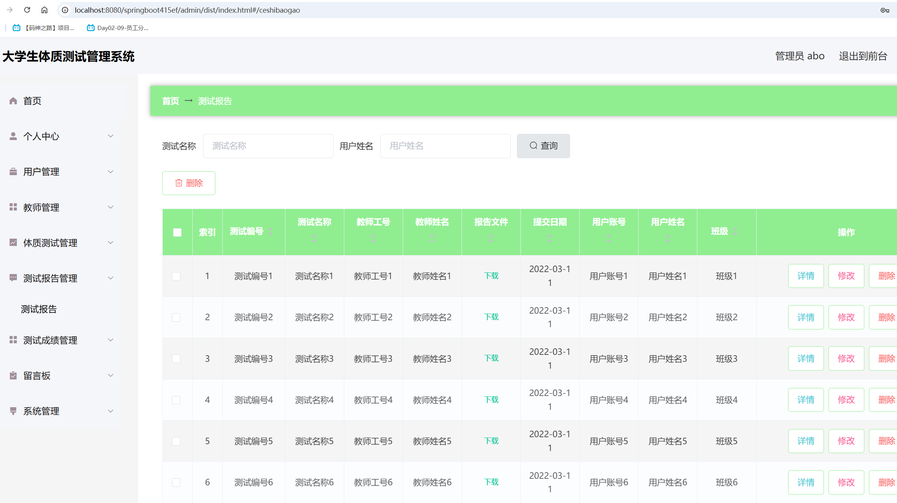Click the 用户账号6 cell

pyautogui.click(x=609, y=482)
